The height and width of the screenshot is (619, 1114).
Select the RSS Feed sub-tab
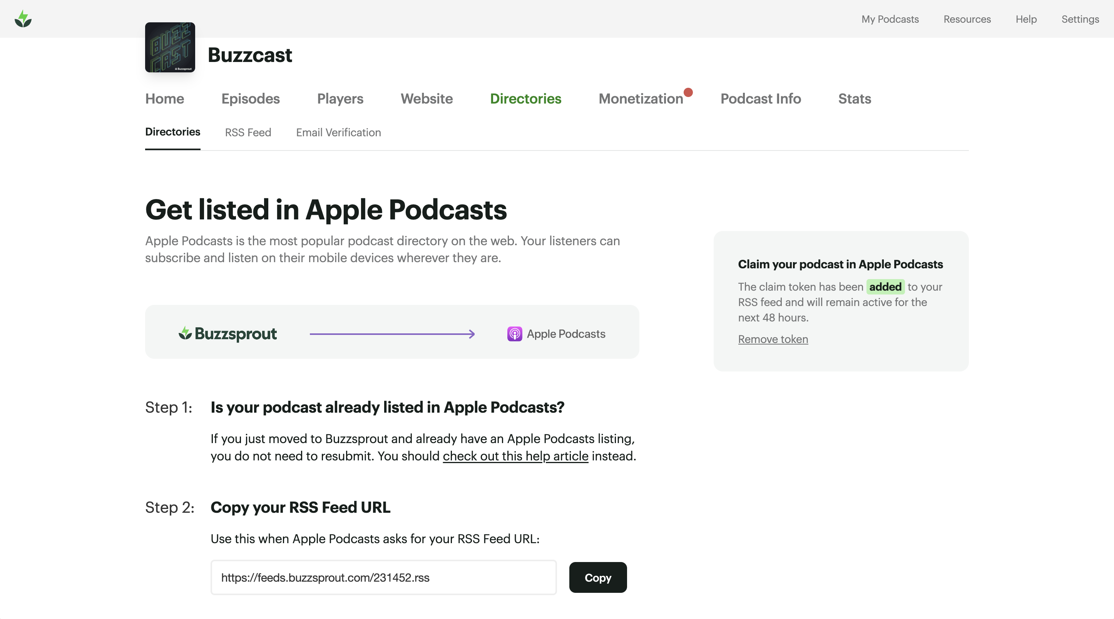point(248,132)
